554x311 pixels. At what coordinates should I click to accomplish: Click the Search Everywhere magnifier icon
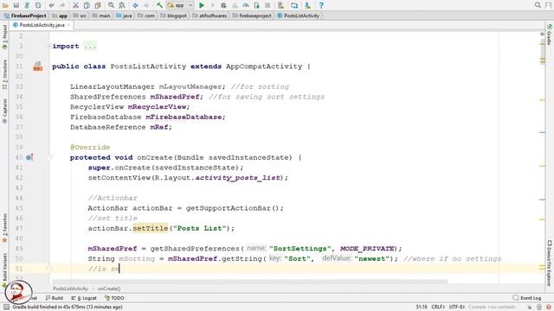[x=538, y=5]
